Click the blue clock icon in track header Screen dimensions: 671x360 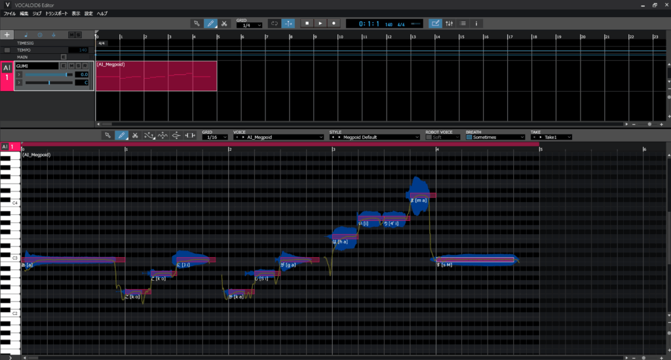coord(40,35)
